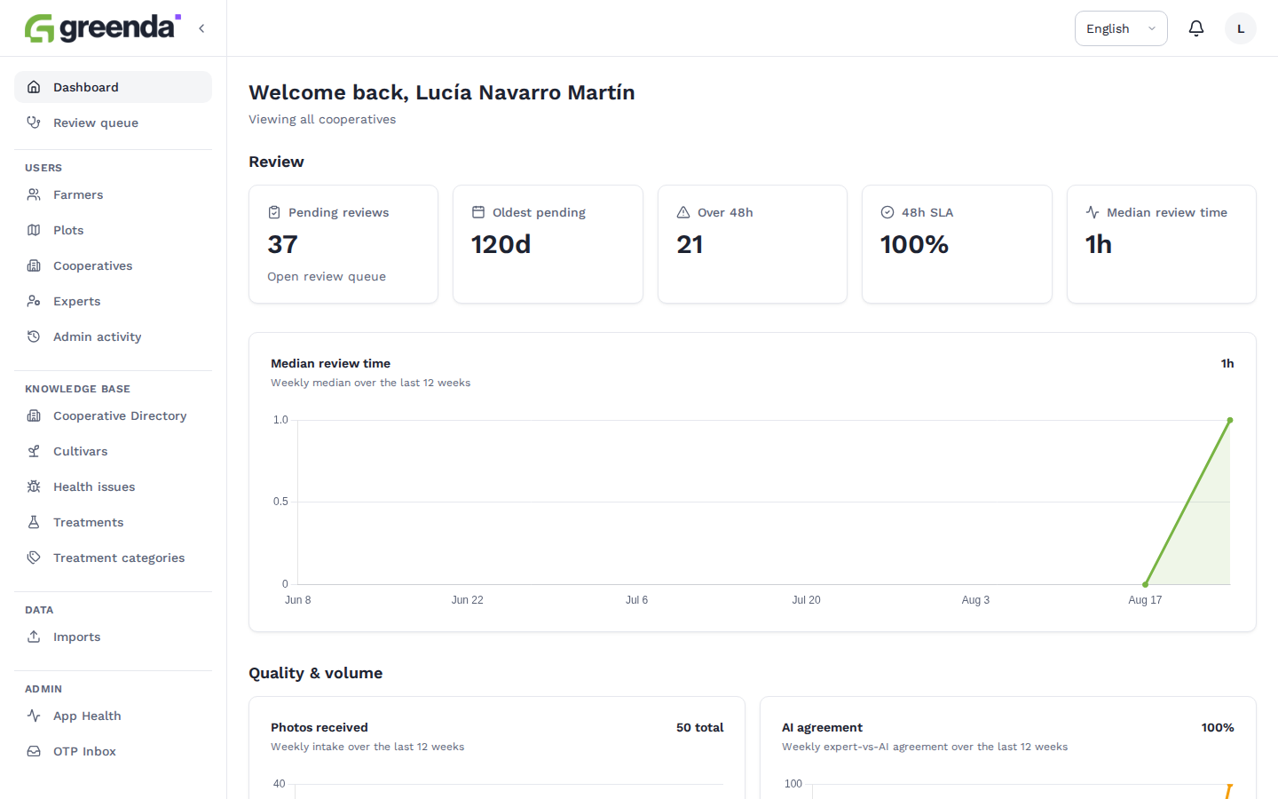
Task: Go to the Dashboard menu item
Action: (113, 87)
